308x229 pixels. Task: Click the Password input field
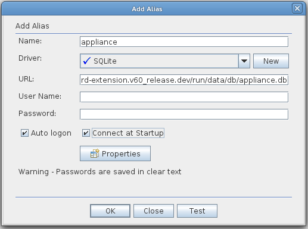184,114
